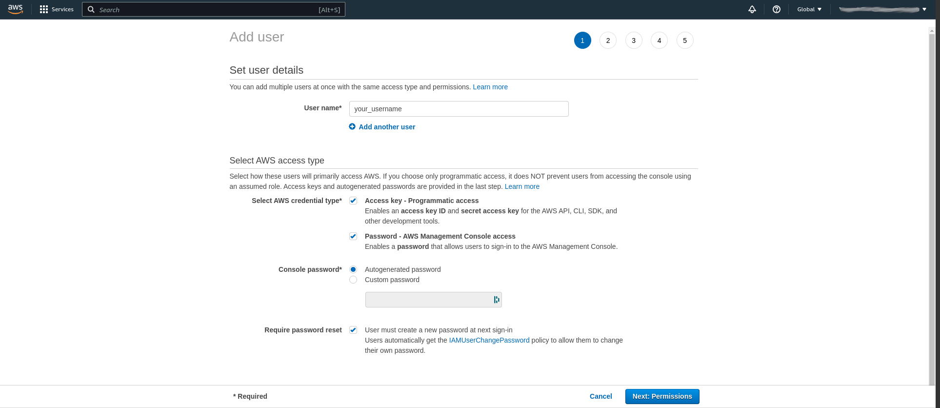Open Learn more link under Set user details
This screenshot has width=940, height=408.
[x=490, y=87]
